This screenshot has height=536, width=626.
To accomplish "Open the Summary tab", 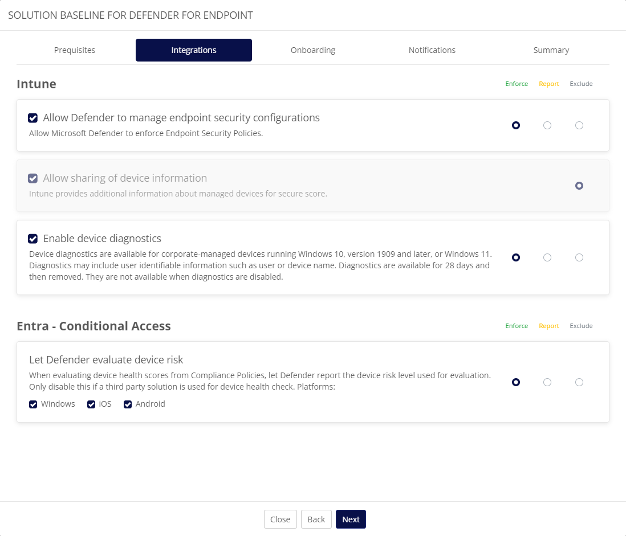I will (551, 50).
